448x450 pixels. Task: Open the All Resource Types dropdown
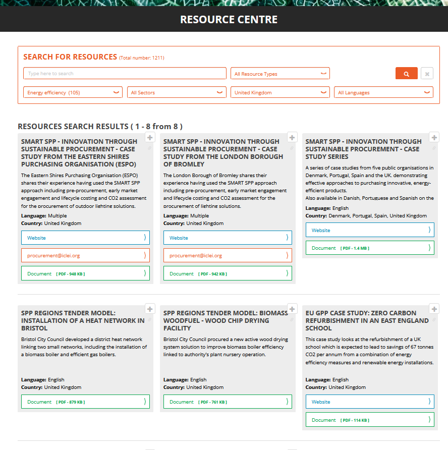pyautogui.click(x=280, y=74)
